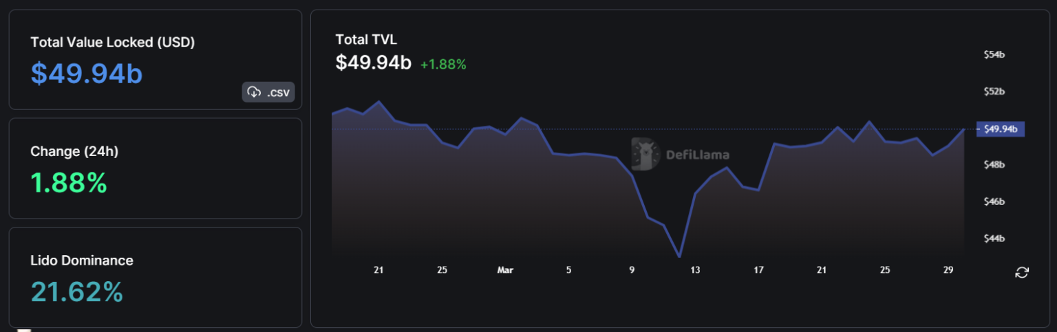Image resolution: width=1057 pixels, height=332 pixels.
Task: Click the chart refresh arrows icon
Action: coord(1022,273)
